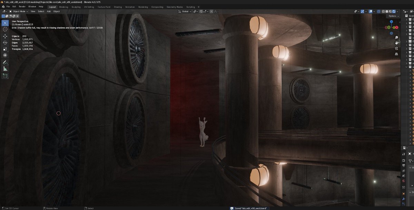Open the overlays options dropdown arrow
414x210 pixels.
(374, 11)
